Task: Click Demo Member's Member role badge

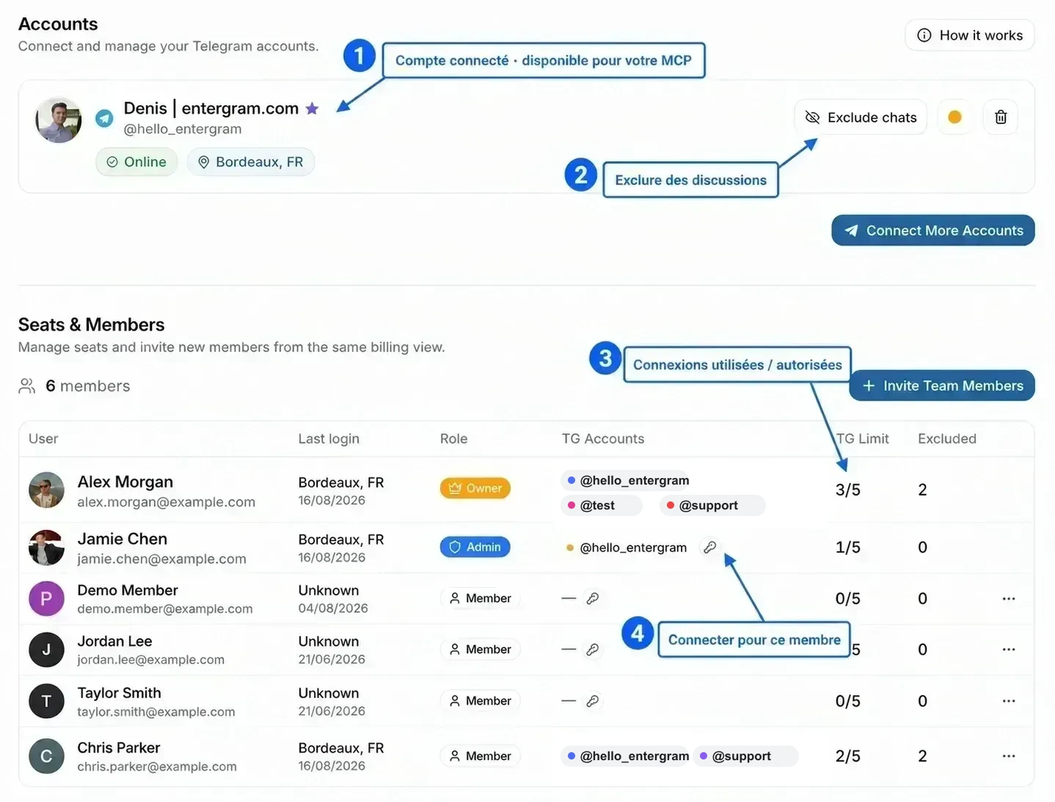Action: tap(481, 598)
